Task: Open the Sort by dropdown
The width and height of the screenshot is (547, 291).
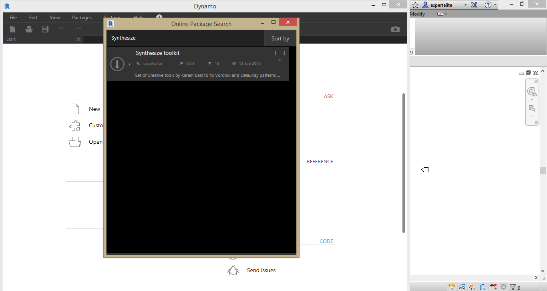Action: pyautogui.click(x=280, y=38)
